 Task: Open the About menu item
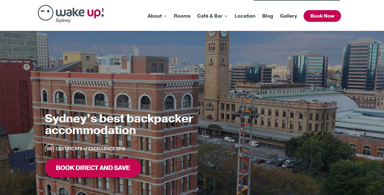[x=155, y=16]
